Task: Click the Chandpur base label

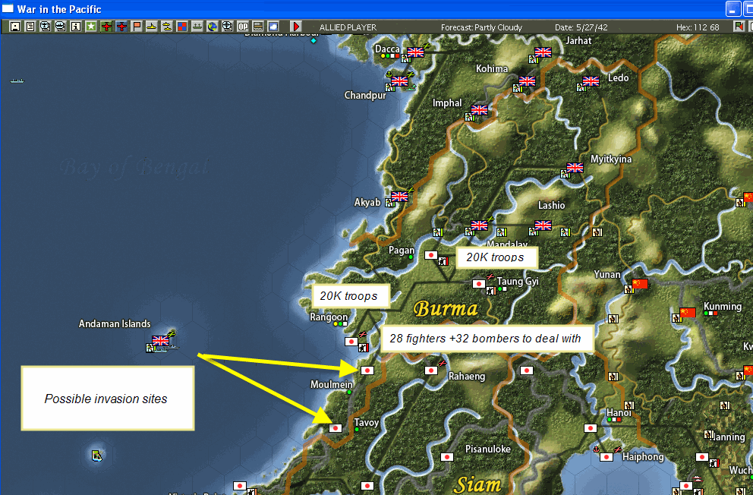Action: [x=365, y=95]
